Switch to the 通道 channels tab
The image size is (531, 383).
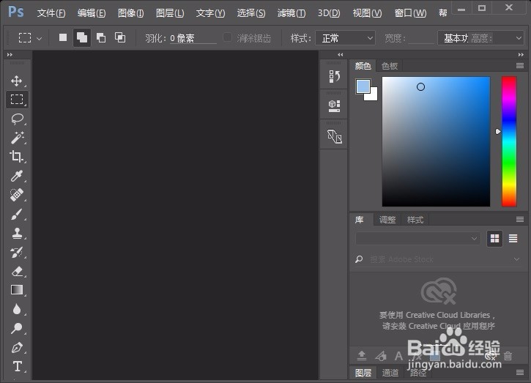click(390, 373)
